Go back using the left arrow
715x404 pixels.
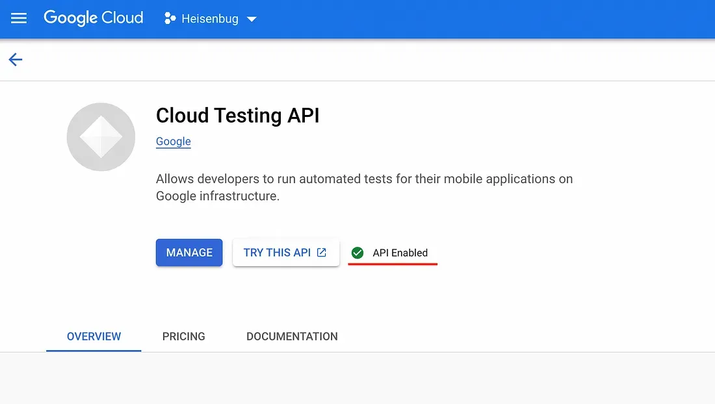16,60
